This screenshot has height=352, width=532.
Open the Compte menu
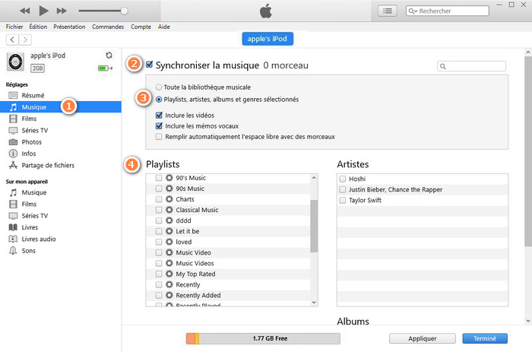[141, 27]
